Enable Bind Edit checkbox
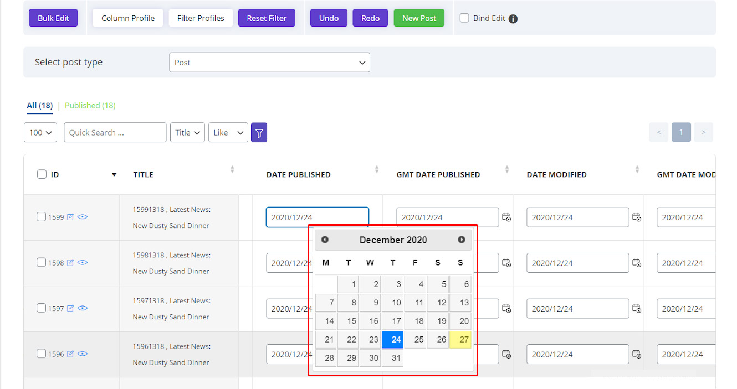This screenshot has height=389, width=737. (464, 18)
